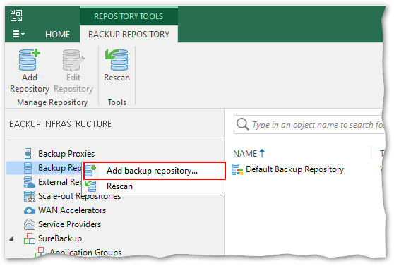The image size is (394, 266).
Task: Switch to the HOME tab
Action: (57, 34)
